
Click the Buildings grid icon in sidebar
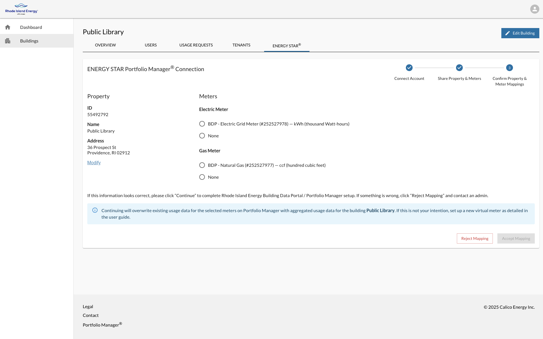[x=8, y=41]
